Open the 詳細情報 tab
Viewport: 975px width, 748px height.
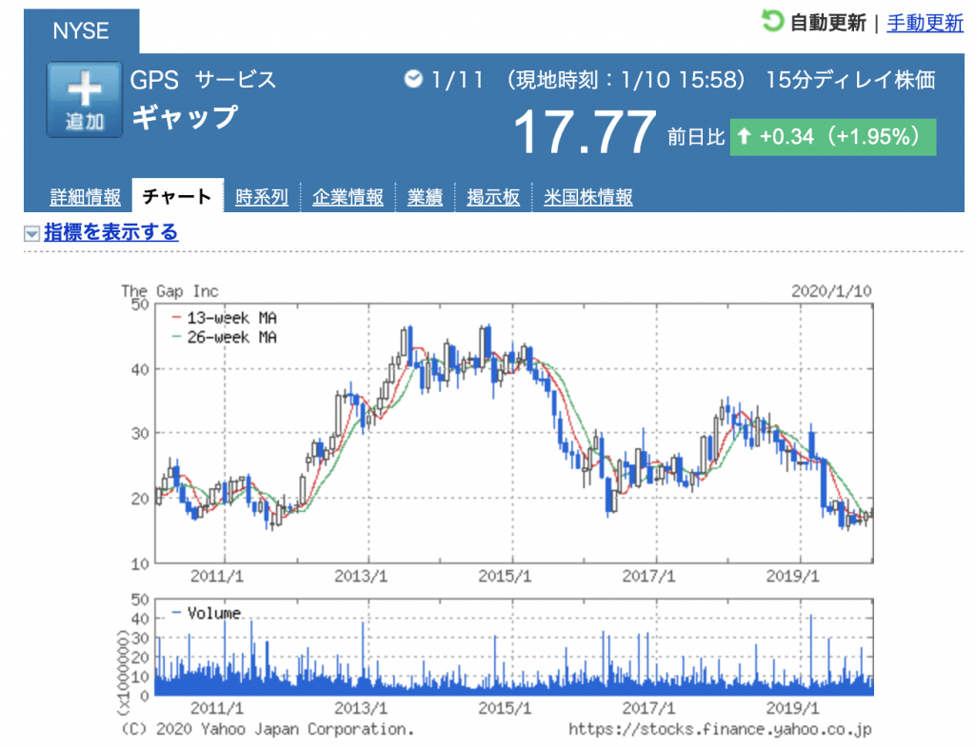tap(85, 197)
